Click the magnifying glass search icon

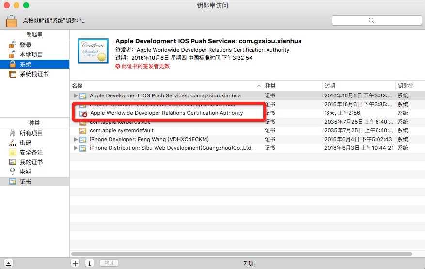[371, 21]
